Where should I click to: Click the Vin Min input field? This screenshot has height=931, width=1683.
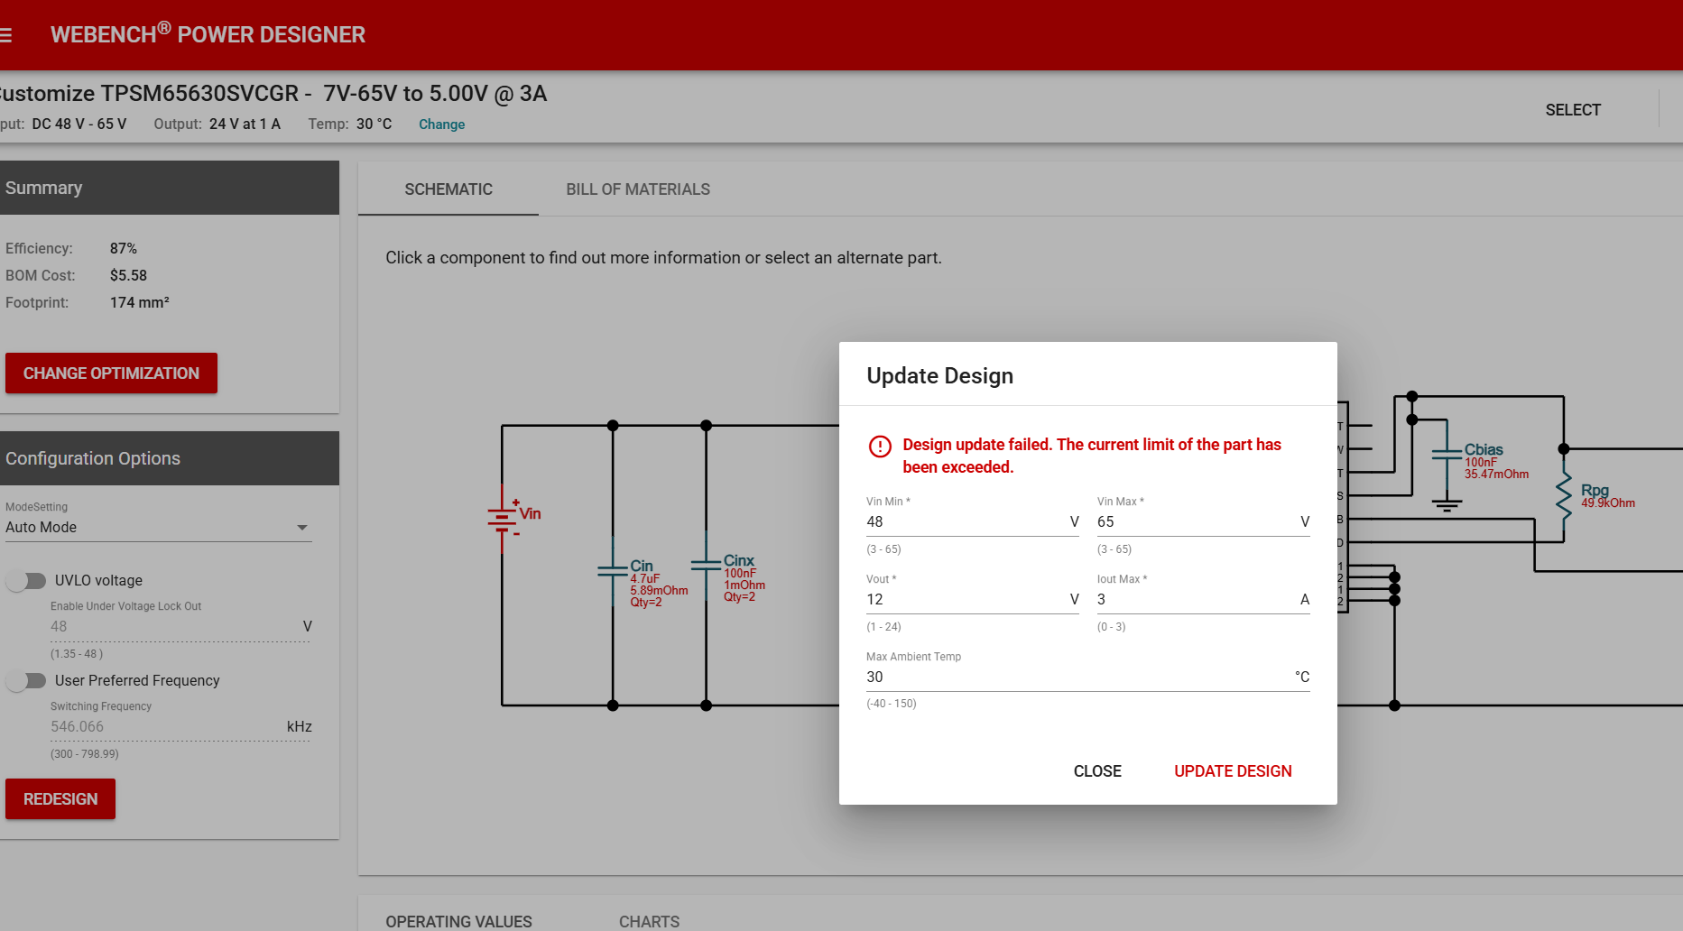click(973, 522)
